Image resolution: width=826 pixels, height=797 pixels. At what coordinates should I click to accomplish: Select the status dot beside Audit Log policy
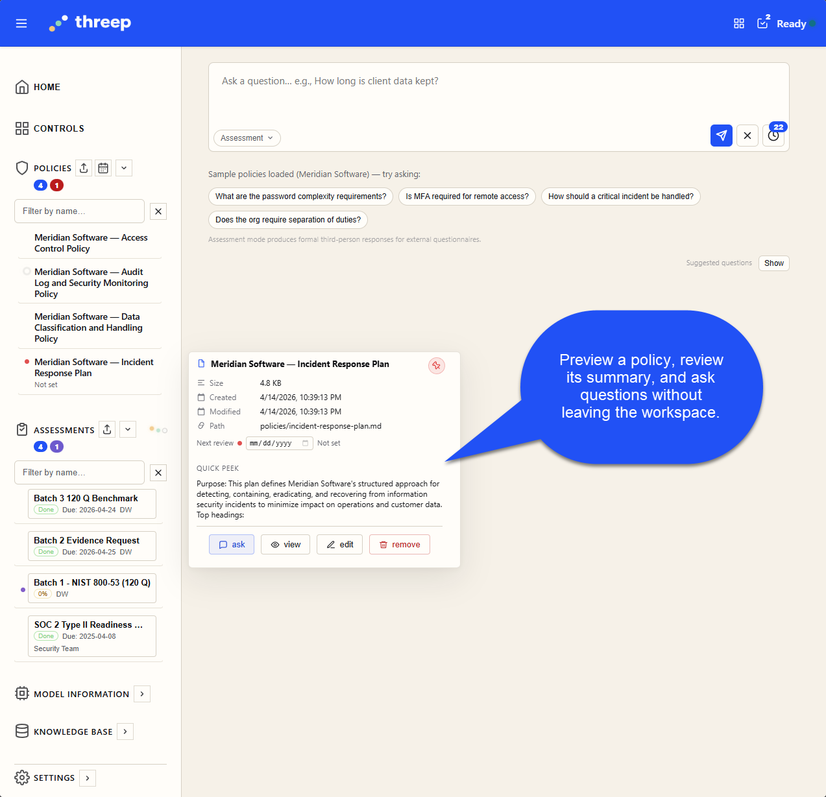(x=26, y=271)
